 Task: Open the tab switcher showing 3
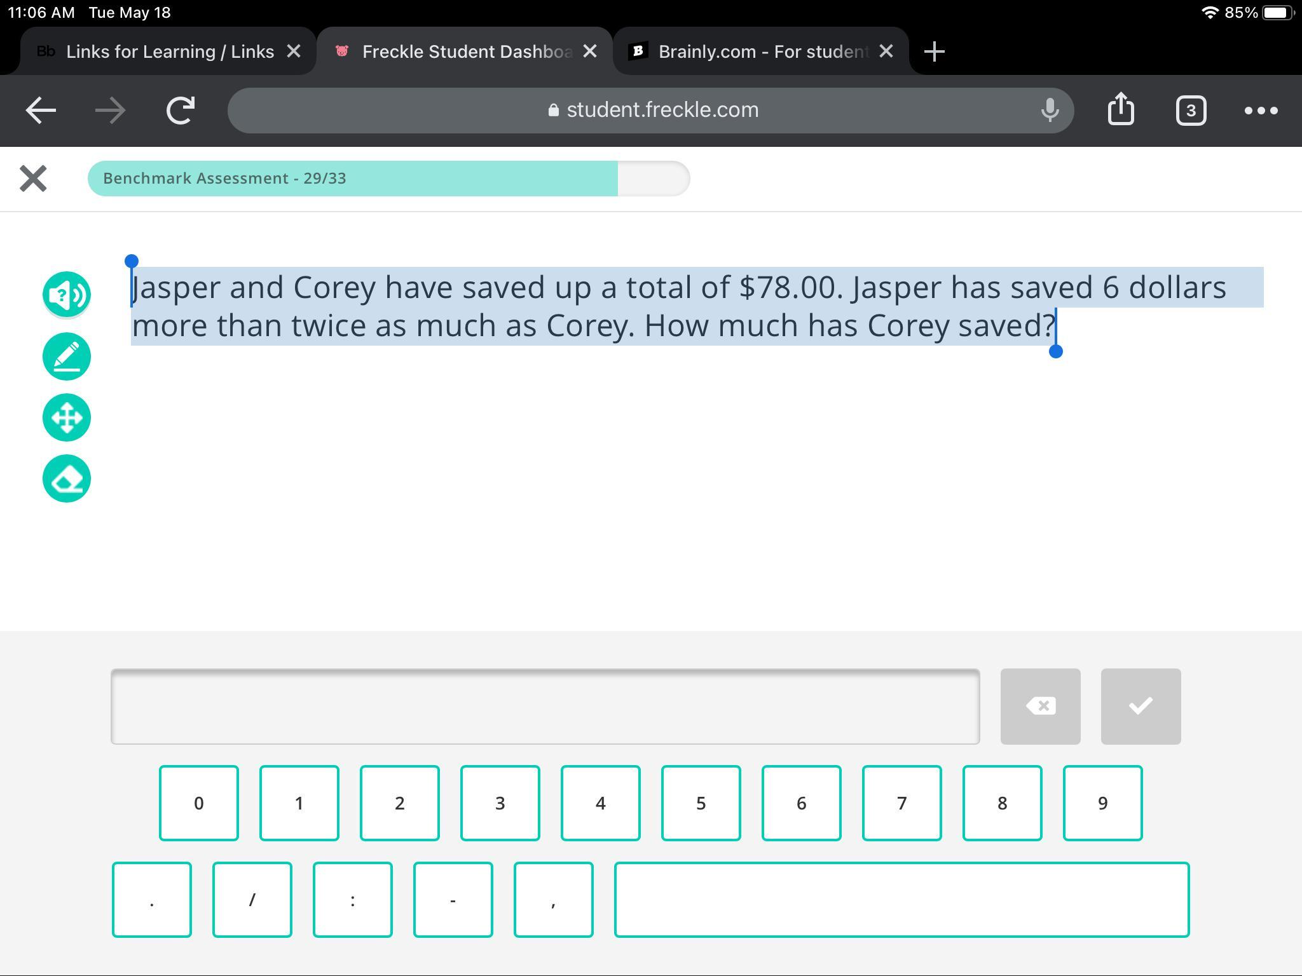(1191, 111)
